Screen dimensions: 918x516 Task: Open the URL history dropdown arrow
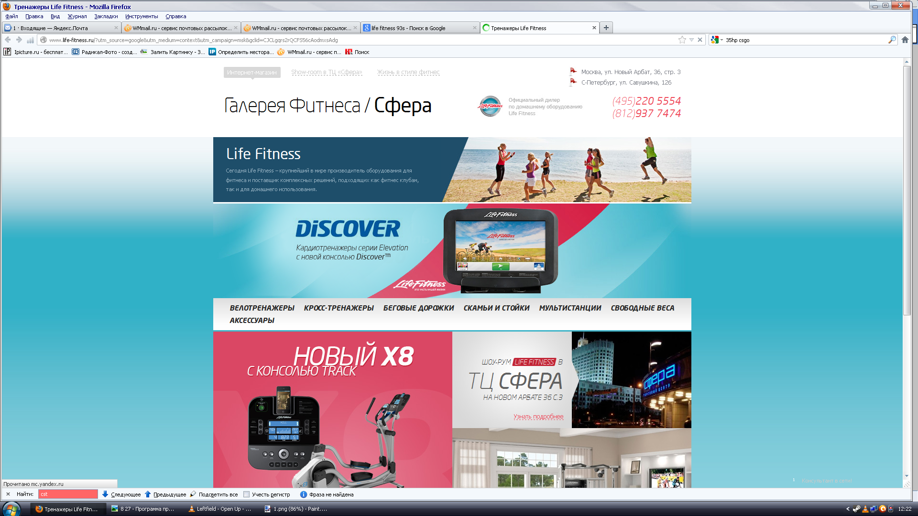click(x=691, y=40)
